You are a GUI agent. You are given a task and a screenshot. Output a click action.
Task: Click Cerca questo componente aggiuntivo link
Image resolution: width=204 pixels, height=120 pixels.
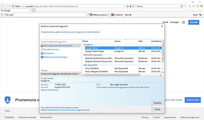(x=123, y=87)
